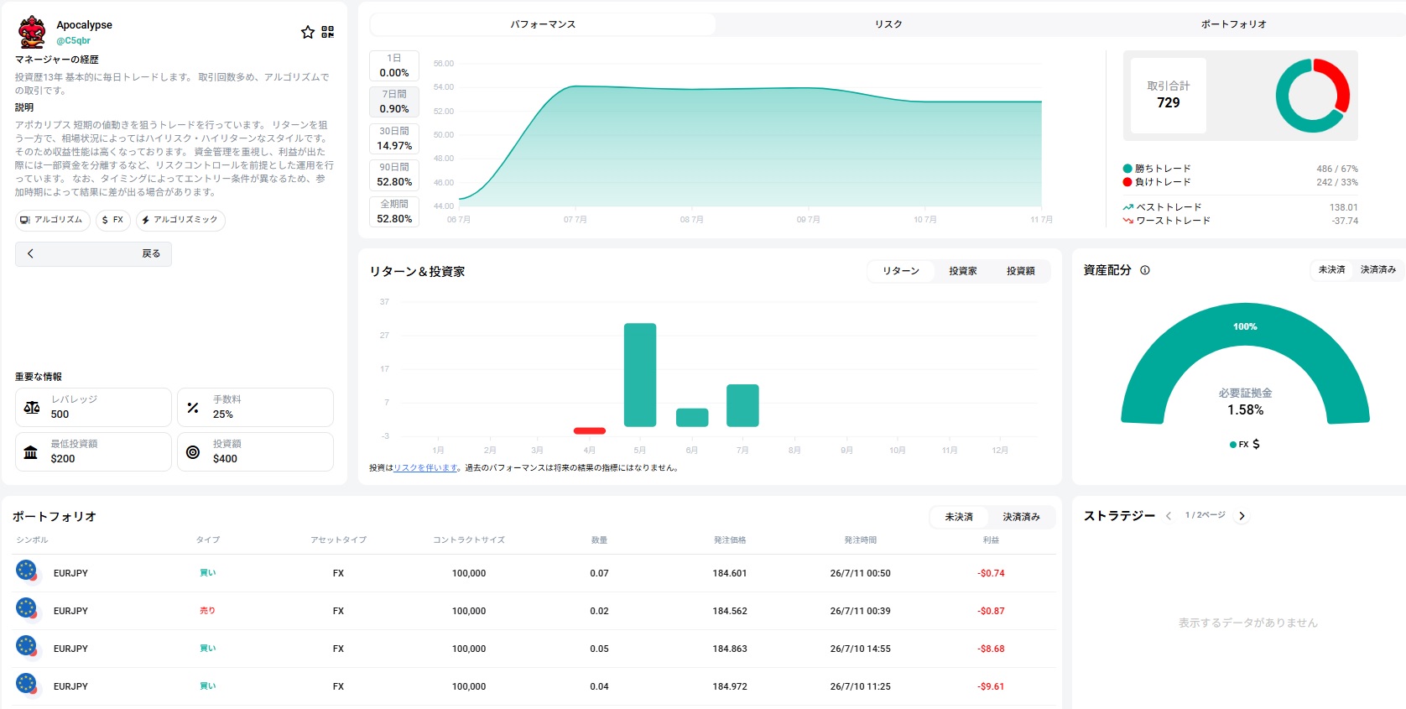Click EURJPY flag icon in -$0.74 row

pos(27,571)
